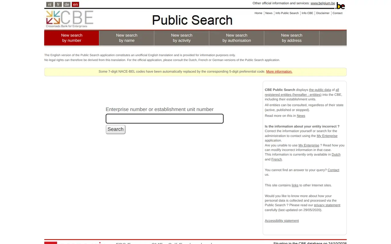Open New search by address tab

[292, 38]
